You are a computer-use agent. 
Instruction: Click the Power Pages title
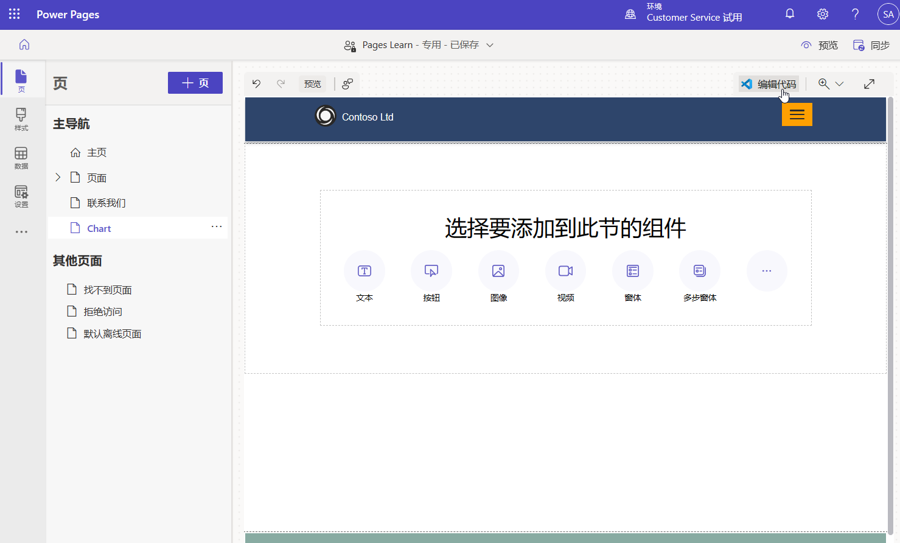point(68,14)
